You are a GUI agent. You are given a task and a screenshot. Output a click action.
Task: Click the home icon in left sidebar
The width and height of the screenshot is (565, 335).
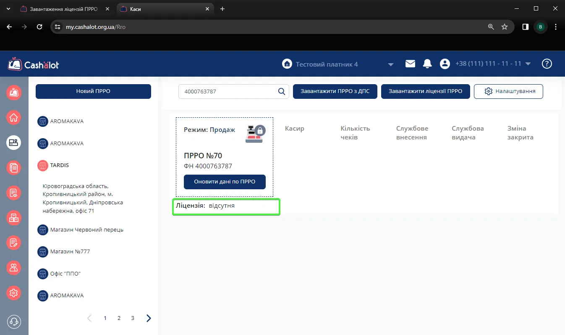point(14,118)
